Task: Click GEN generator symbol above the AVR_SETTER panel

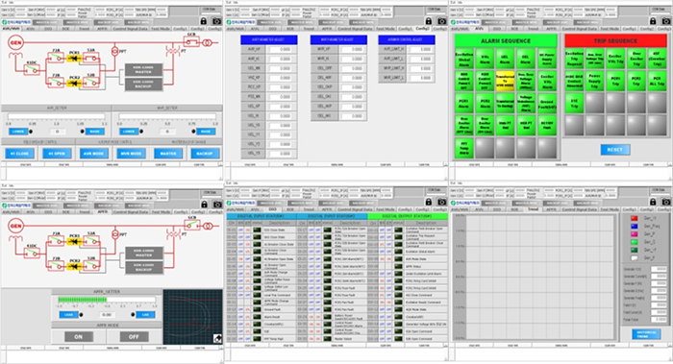Action: tap(16, 43)
